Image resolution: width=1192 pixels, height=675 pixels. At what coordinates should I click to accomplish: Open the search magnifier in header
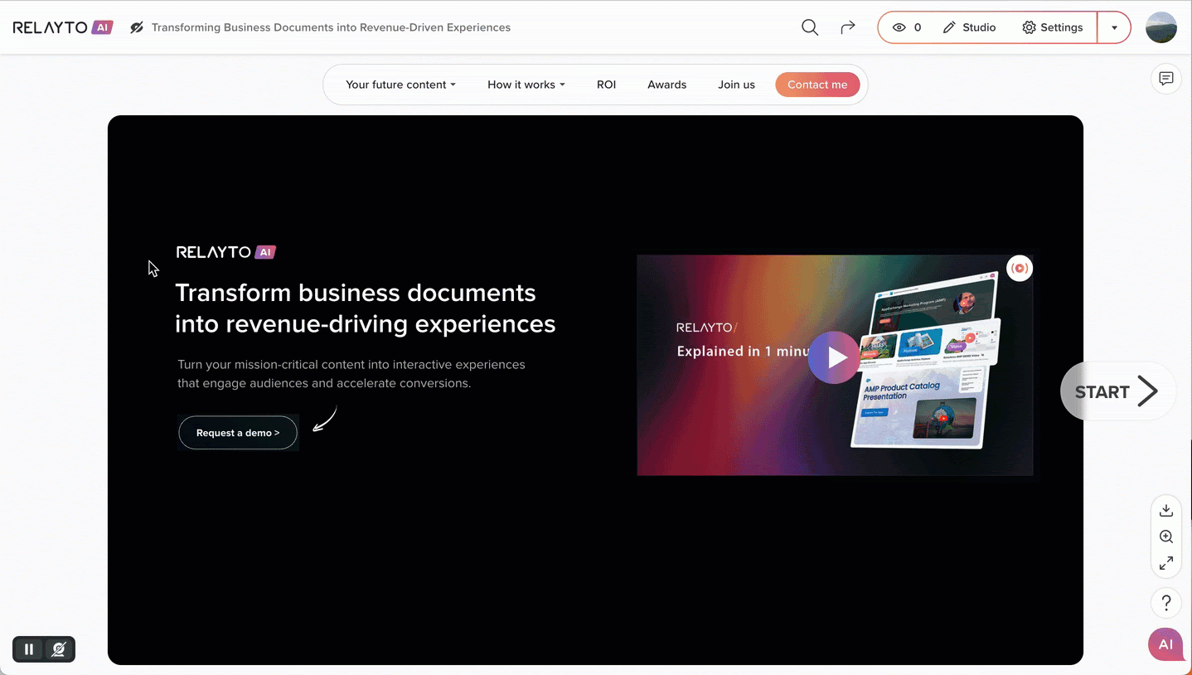810,27
